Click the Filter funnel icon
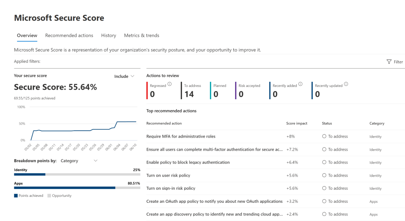Screen dimensions: 405x221 pos(389,62)
